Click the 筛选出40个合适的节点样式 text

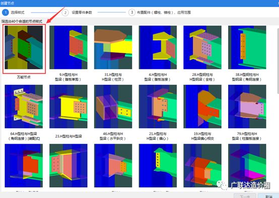(x=22, y=22)
